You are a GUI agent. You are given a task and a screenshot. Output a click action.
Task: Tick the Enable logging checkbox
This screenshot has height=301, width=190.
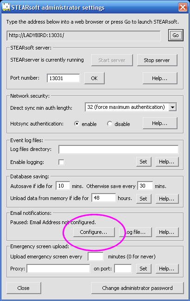(61, 162)
